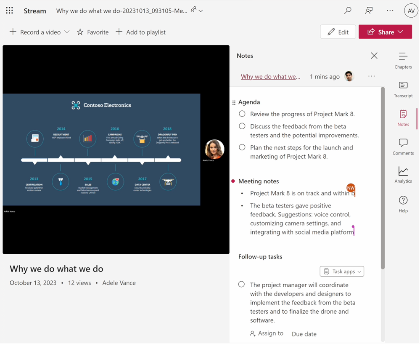Click the search magnifier icon
This screenshot has width=420, height=344.
pos(348,11)
